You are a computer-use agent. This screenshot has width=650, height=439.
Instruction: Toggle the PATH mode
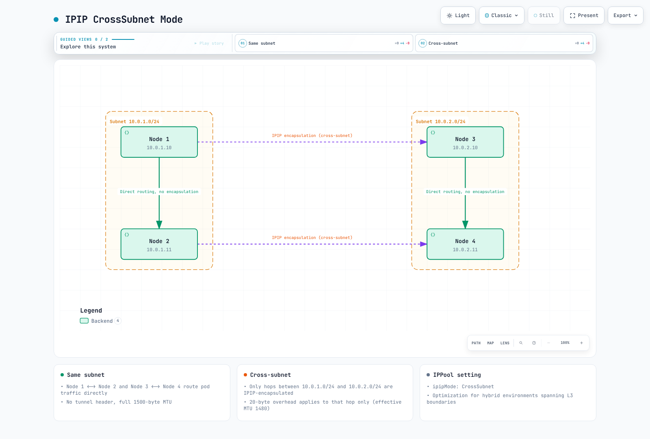[x=476, y=343]
